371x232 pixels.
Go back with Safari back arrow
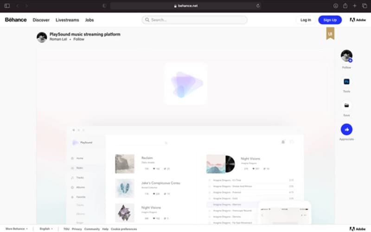18,6
